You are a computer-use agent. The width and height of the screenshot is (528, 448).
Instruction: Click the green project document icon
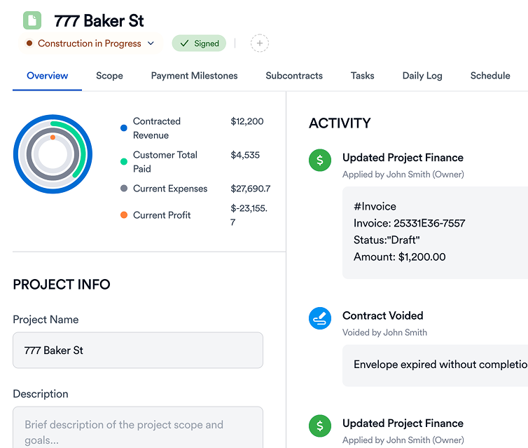pyautogui.click(x=32, y=20)
